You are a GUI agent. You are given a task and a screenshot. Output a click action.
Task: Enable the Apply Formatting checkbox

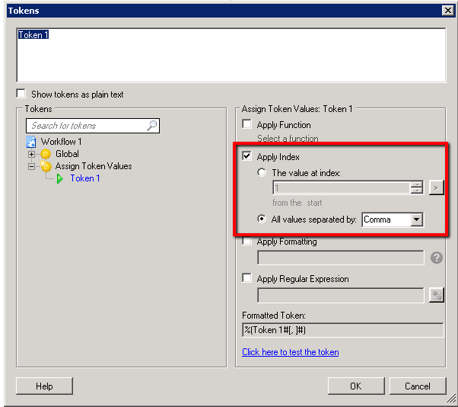(246, 241)
